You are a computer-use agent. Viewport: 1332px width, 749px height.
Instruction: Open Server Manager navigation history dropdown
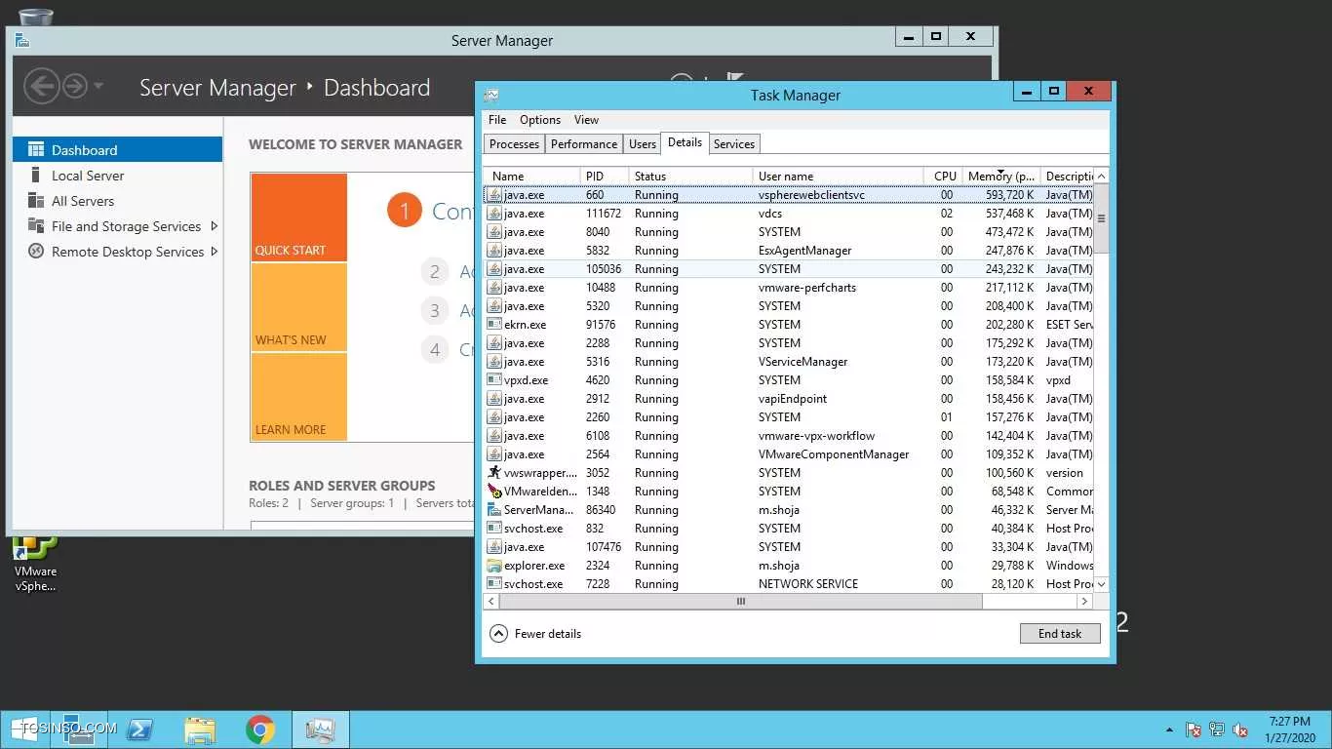click(98, 87)
